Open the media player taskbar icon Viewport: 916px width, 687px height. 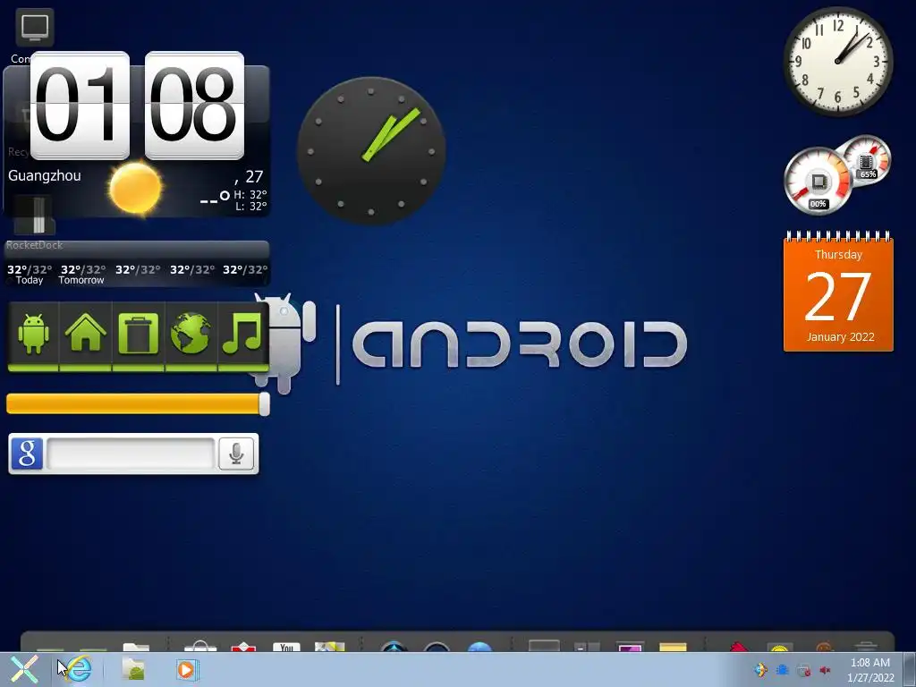click(x=187, y=669)
